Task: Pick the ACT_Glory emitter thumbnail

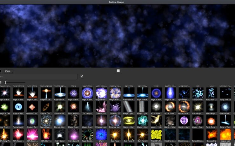Action: tap(46, 135)
